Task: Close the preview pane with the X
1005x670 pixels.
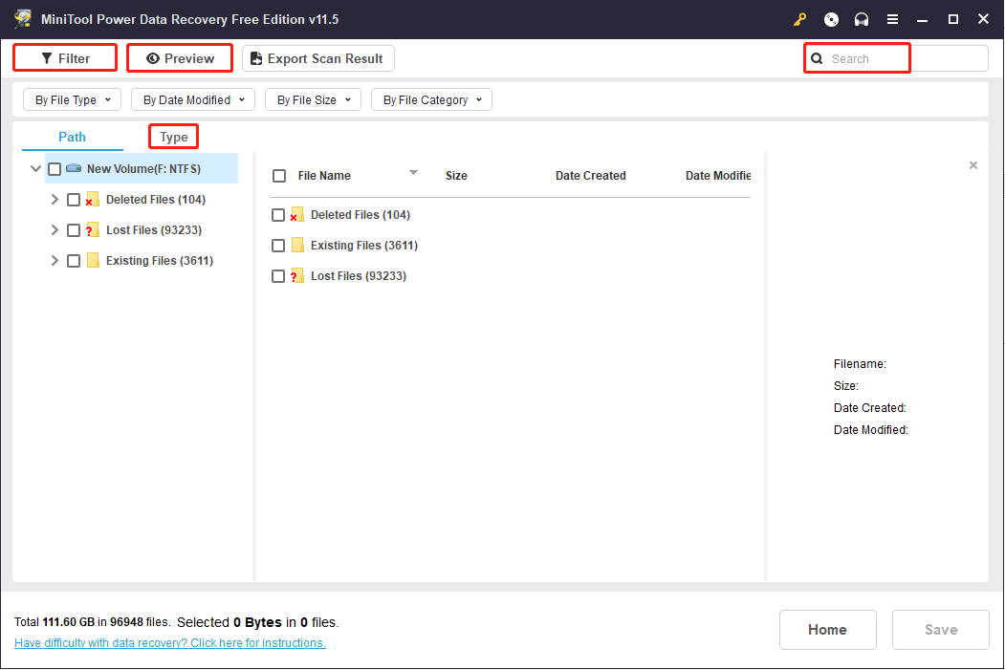Action: (972, 165)
